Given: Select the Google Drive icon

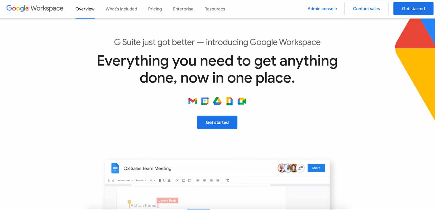Looking at the screenshot, I should tap(217, 101).
